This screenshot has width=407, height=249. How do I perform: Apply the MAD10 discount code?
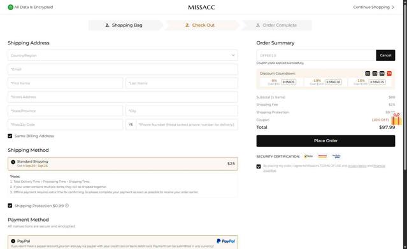(x=333, y=82)
